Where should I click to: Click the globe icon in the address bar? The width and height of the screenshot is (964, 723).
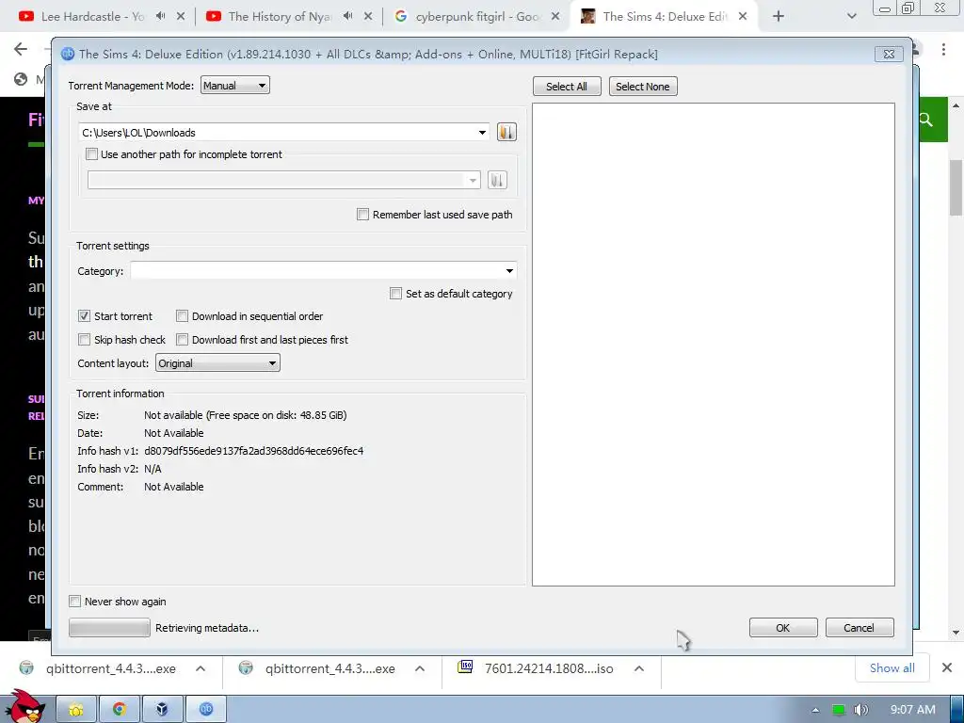(21, 79)
